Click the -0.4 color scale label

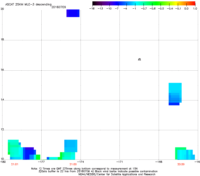click(x=170, y=9)
